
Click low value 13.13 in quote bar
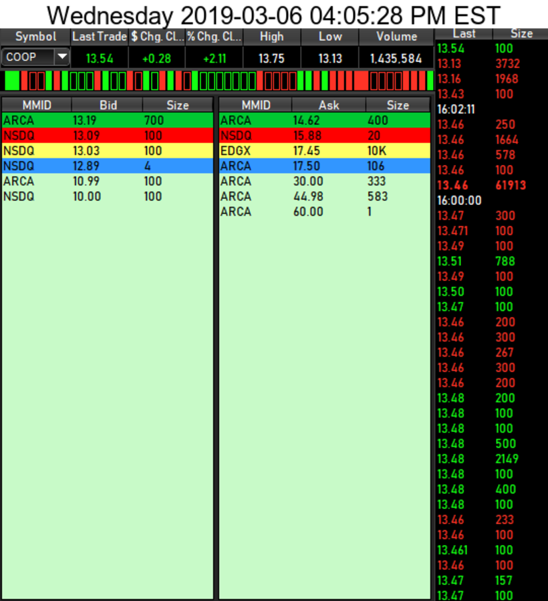tap(329, 59)
